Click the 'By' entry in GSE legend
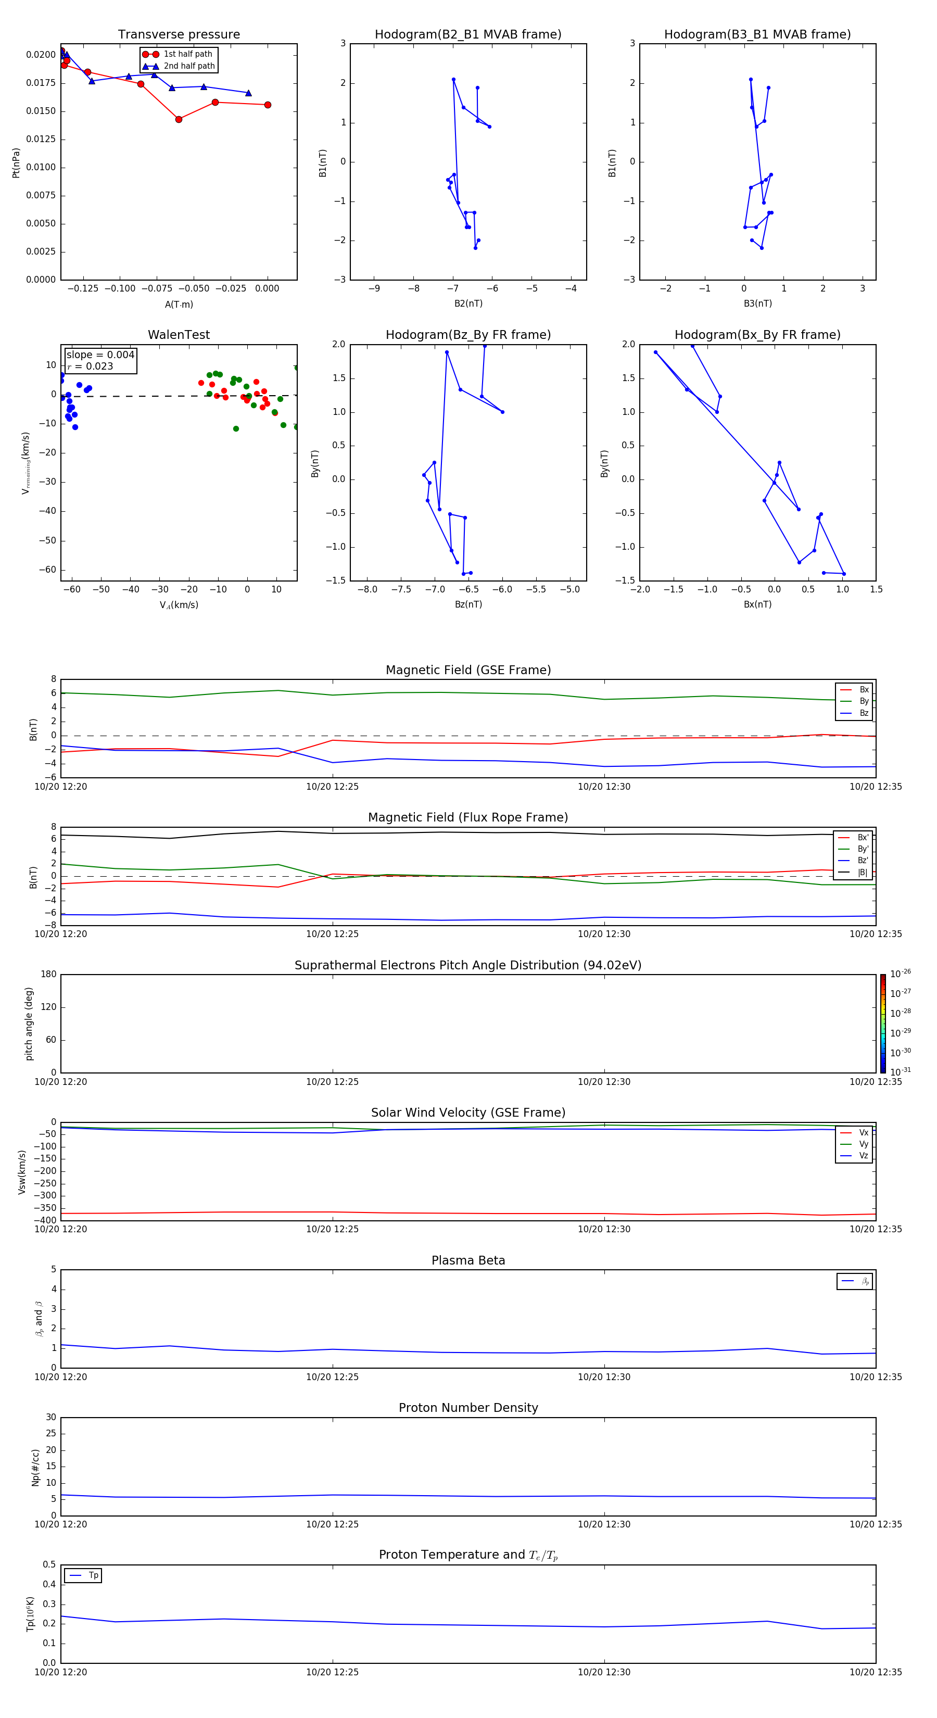Viewport: 937px width, 1718px height. (x=855, y=701)
